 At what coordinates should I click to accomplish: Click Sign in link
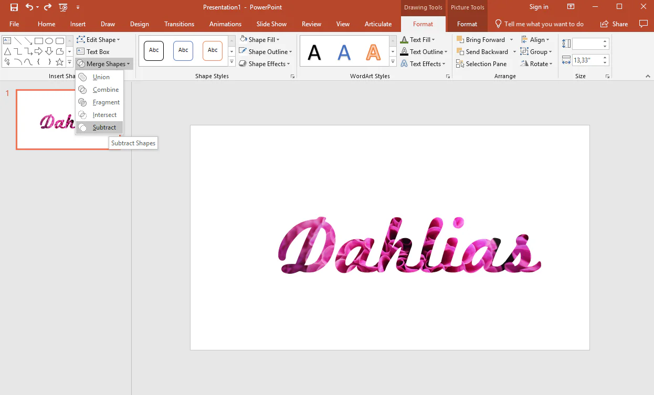(539, 7)
